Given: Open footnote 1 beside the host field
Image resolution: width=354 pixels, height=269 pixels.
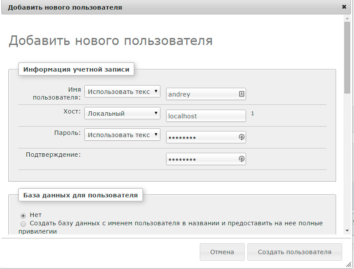Looking at the screenshot, I should tap(253, 114).
